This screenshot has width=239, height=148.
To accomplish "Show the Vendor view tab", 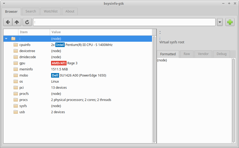I will click(x=203, y=54).
